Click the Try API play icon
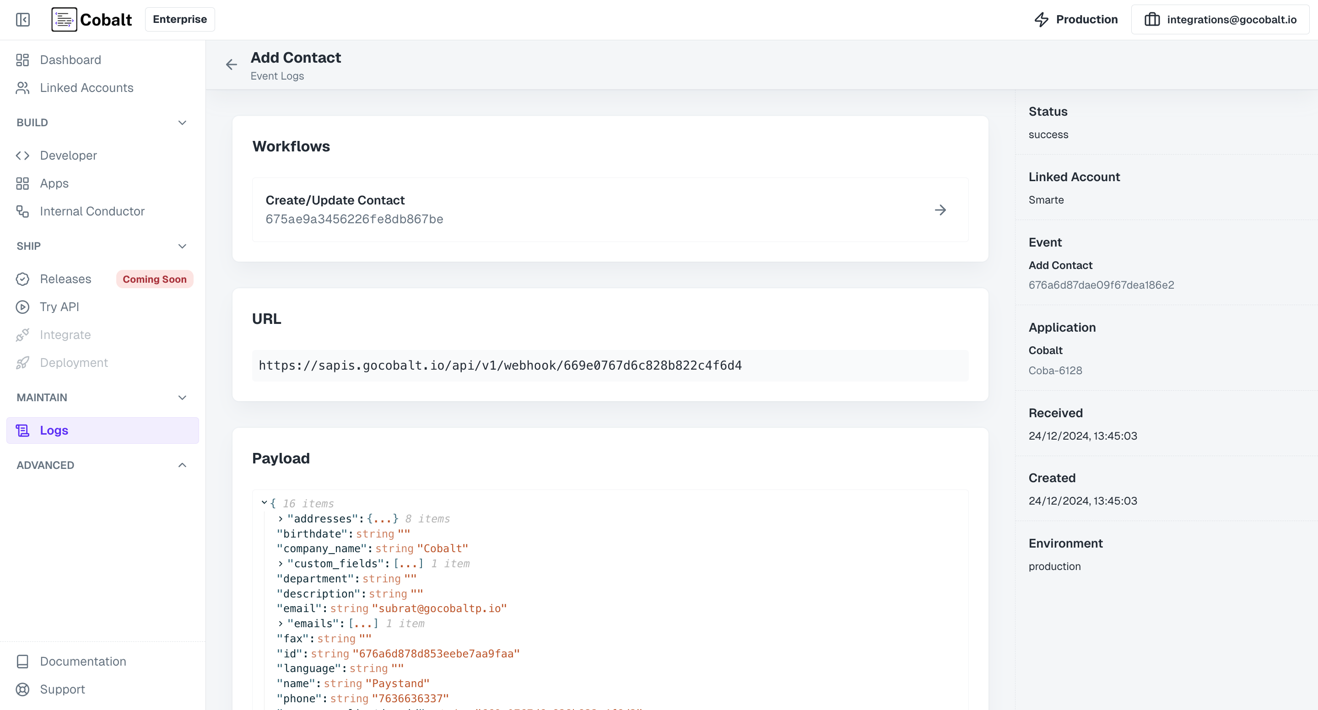 click(22, 307)
